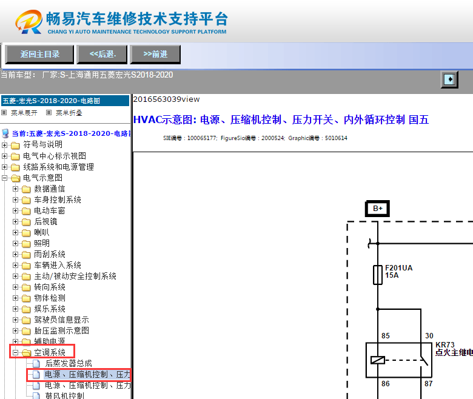
Task: Click the 驾驶员信息显示 folder icon
Action: tap(26, 320)
